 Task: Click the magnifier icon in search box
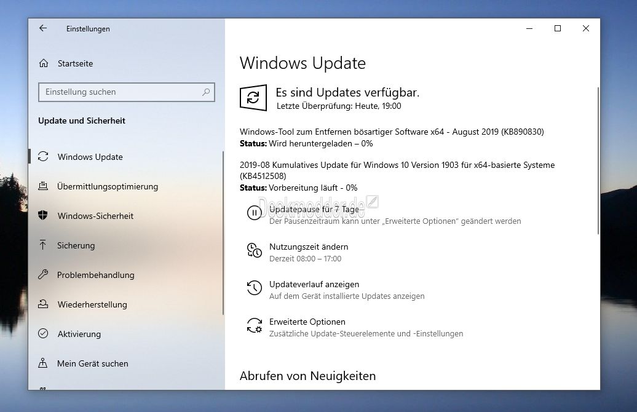tap(206, 92)
